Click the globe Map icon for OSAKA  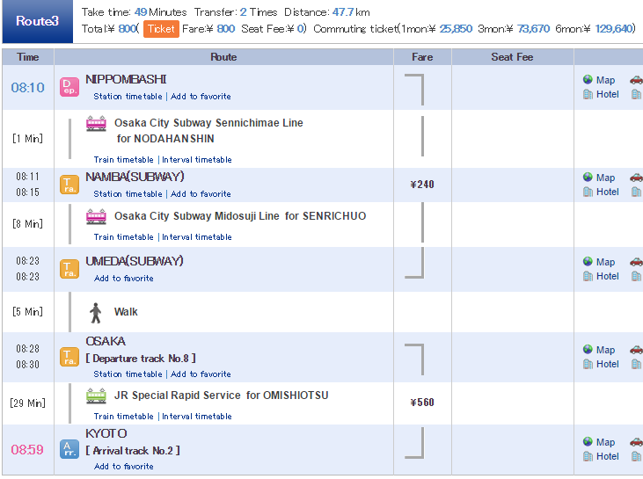588,349
